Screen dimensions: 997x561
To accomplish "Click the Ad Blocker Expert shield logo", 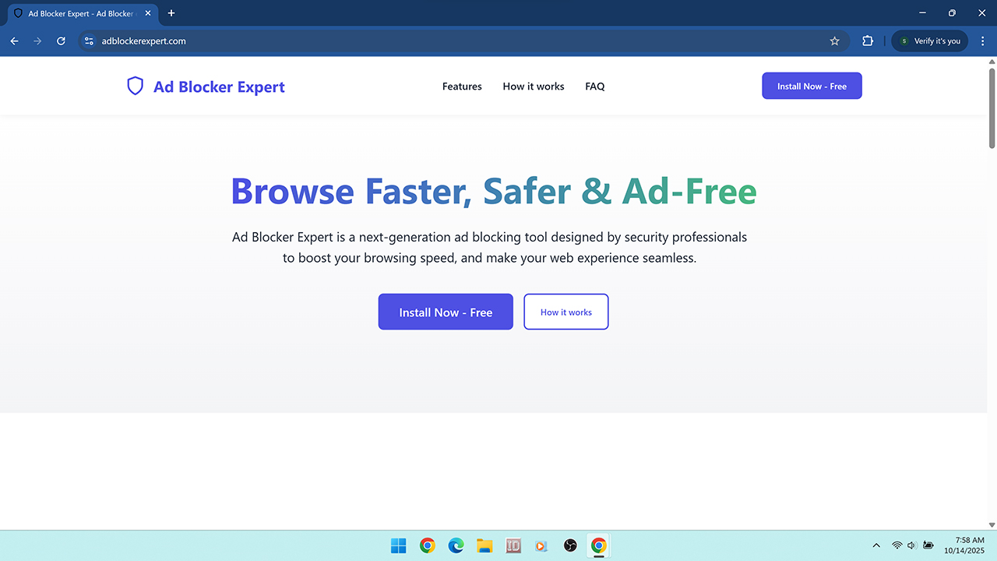I will [x=136, y=86].
